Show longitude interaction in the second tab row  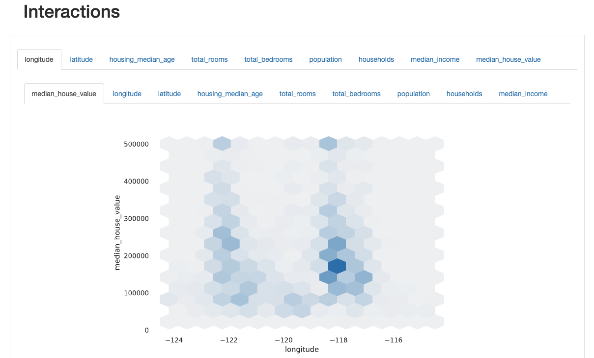(x=127, y=94)
